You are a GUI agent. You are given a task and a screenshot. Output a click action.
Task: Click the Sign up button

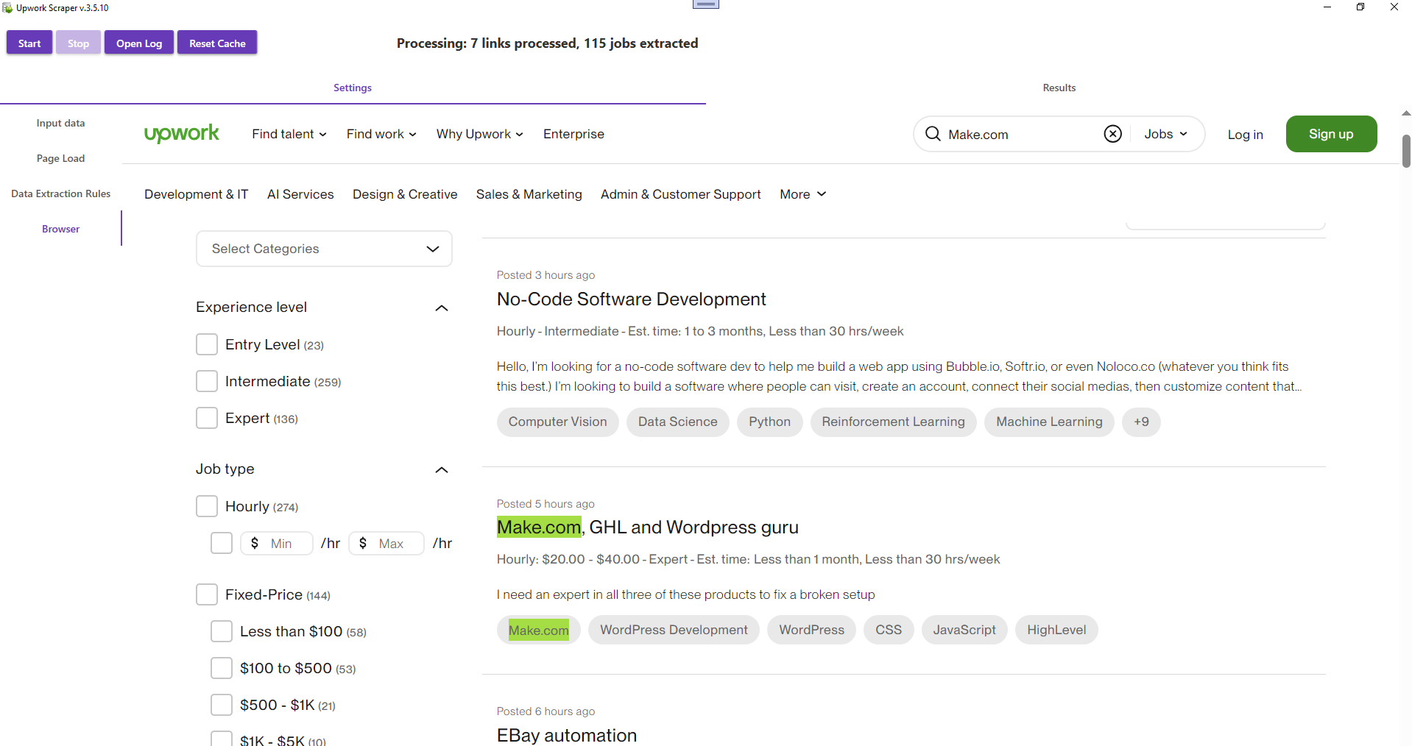click(x=1331, y=134)
